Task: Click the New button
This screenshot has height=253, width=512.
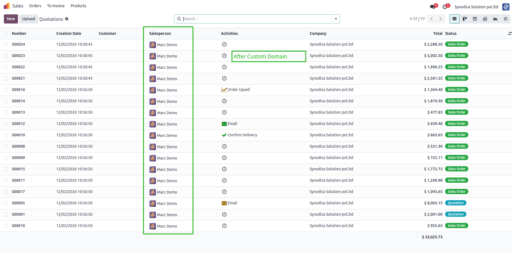Action: (x=11, y=19)
